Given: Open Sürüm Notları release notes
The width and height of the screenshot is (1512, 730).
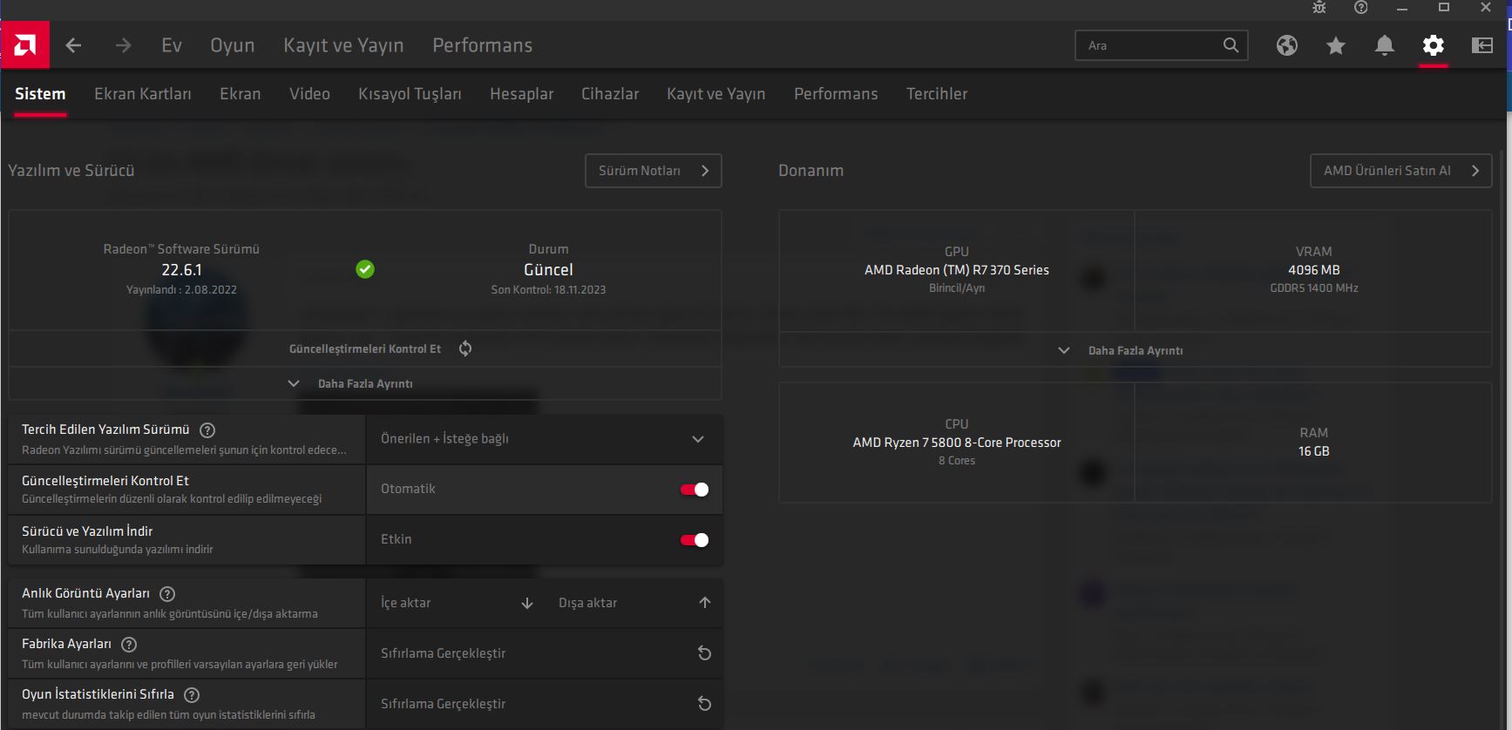Looking at the screenshot, I should pos(654,171).
